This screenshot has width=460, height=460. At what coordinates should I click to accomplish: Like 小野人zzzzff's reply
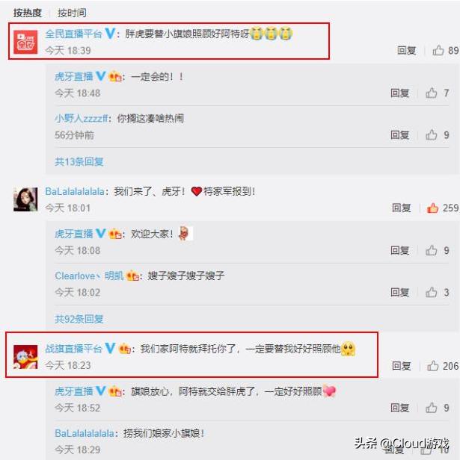tap(431, 135)
